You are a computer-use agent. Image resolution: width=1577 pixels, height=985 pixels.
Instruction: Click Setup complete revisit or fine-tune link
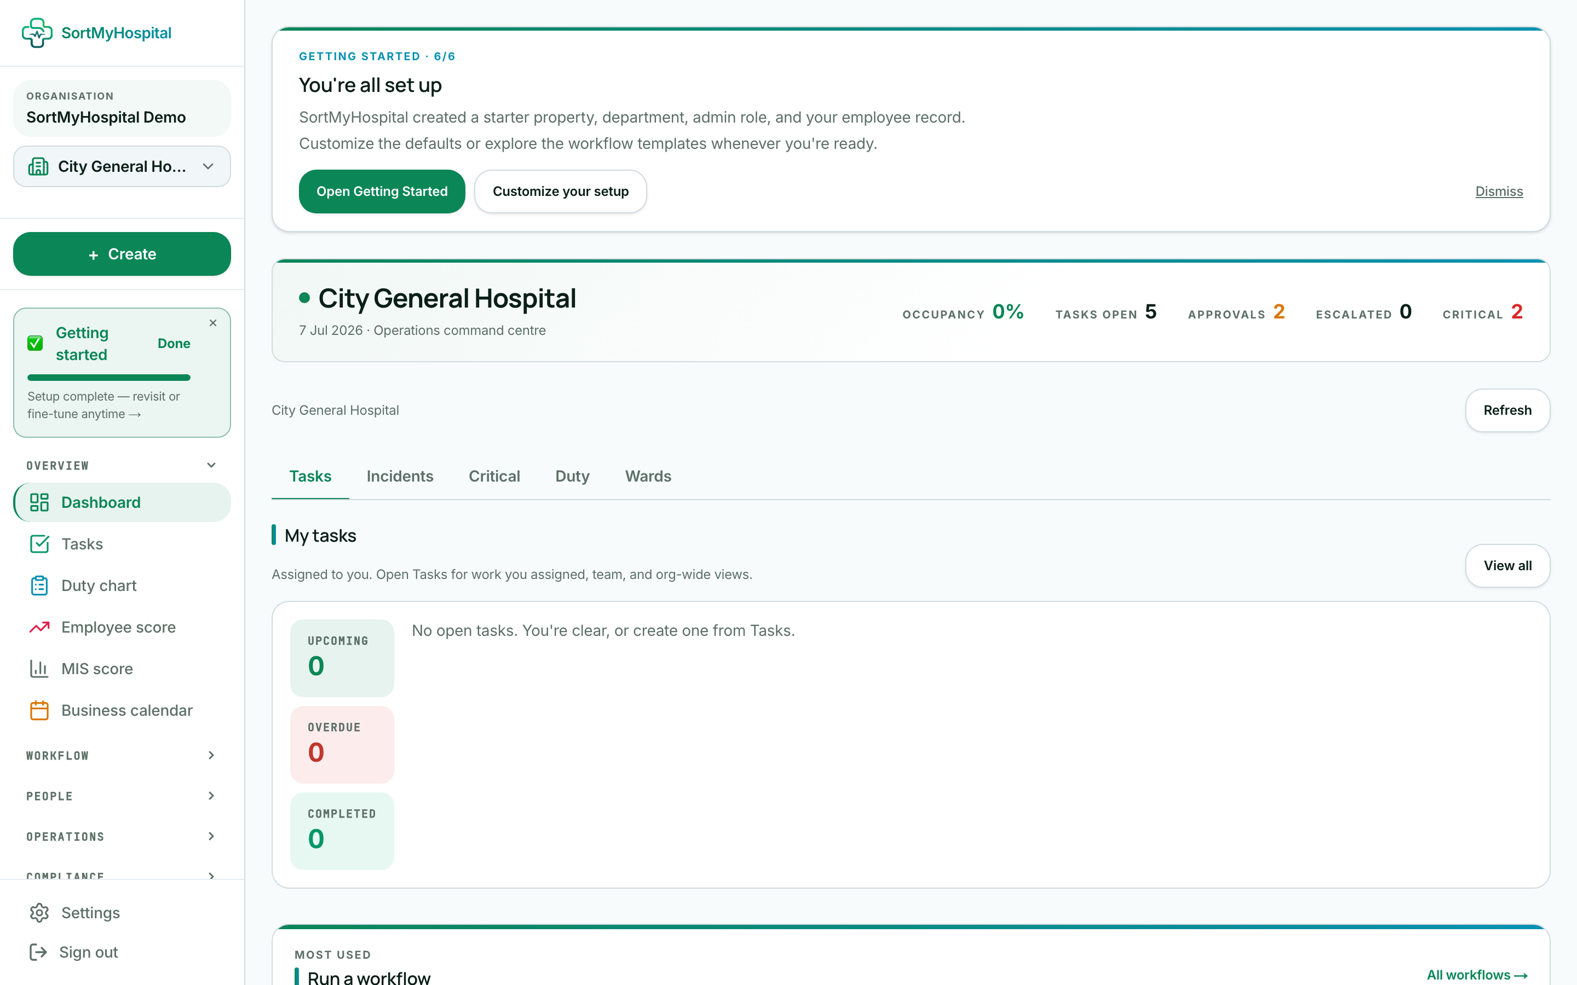coord(103,405)
